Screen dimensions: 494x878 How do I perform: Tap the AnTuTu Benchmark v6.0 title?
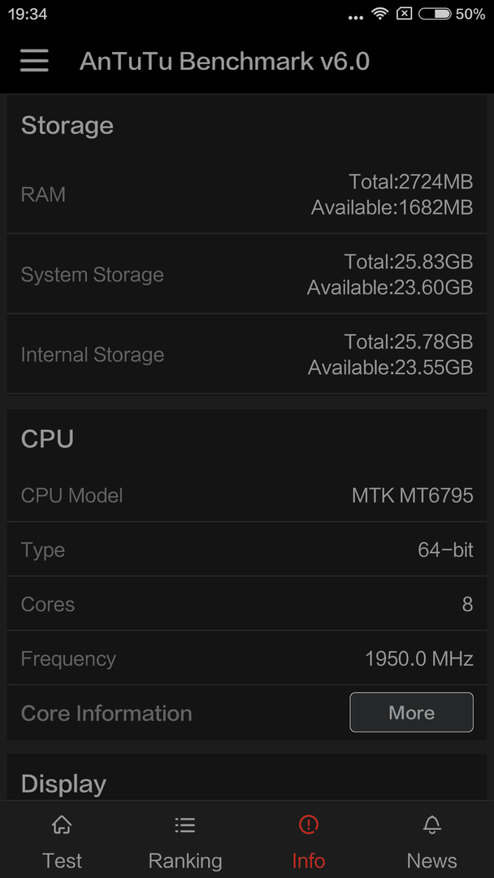[224, 61]
